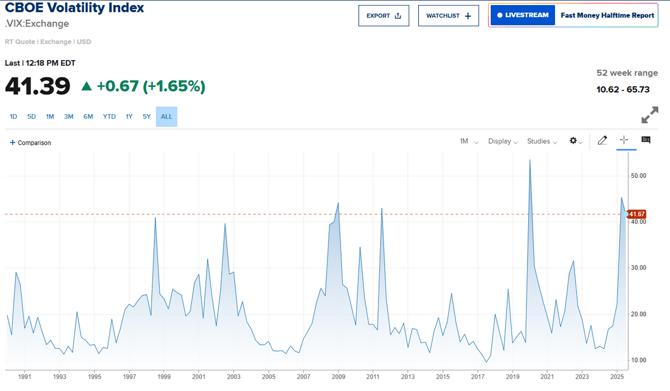Click the 2019 x-axis year label
Image resolution: width=670 pixels, height=391 pixels.
[513, 378]
